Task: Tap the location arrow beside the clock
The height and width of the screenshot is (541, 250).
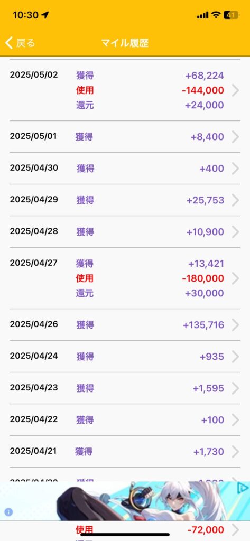Action: (x=45, y=15)
